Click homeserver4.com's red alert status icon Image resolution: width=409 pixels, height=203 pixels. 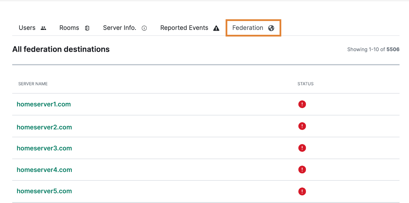[302, 170]
